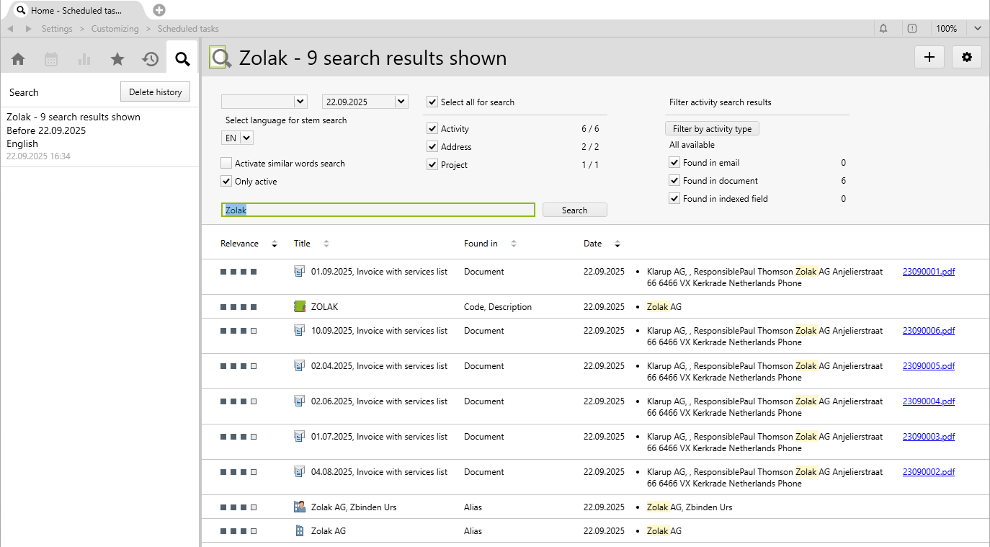
Task: Open the favorites star icon
Action: click(x=117, y=59)
